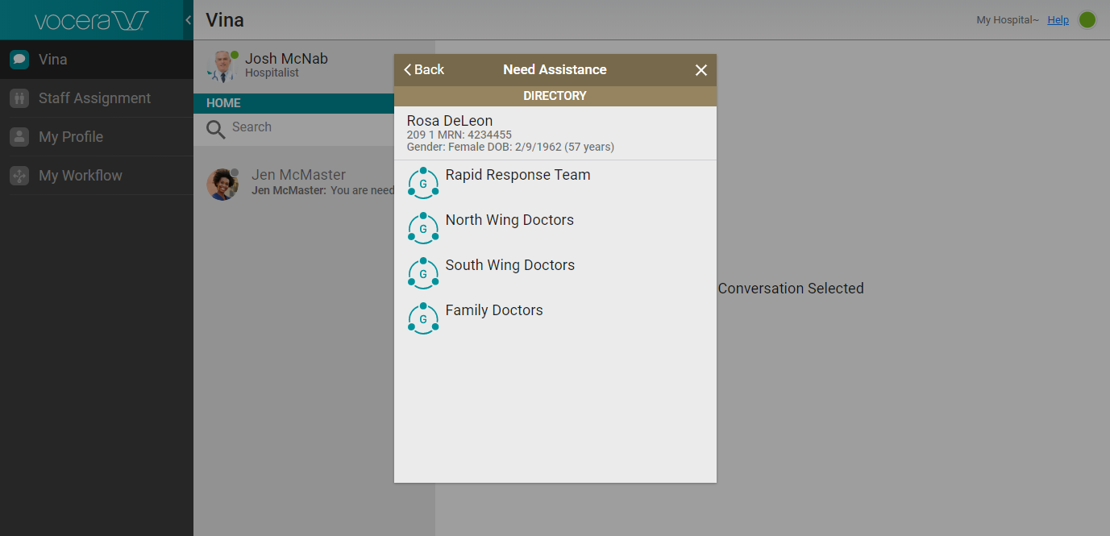The height and width of the screenshot is (536, 1110).
Task: Open Jen McMaster's profile picture
Action: point(222,184)
